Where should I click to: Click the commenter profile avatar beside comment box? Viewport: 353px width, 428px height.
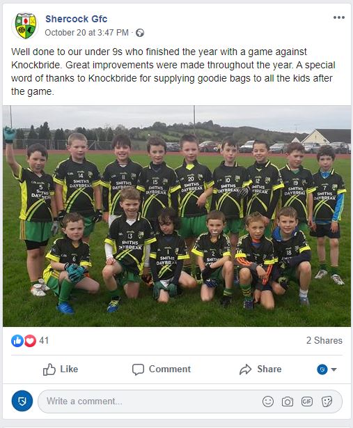(22, 401)
